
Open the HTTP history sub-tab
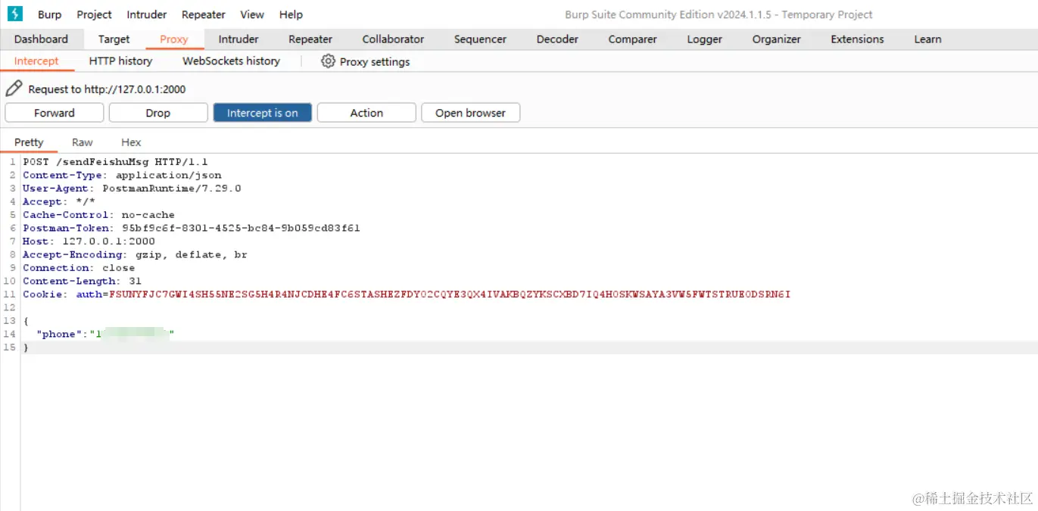click(x=120, y=61)
